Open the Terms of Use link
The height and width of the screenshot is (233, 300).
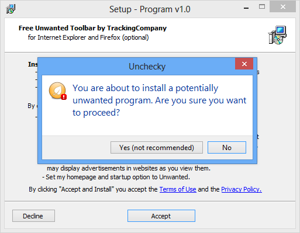click(178, 189)
